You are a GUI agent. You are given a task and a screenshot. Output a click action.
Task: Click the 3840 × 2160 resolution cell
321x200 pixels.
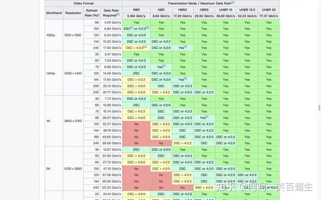pyautogui.click(x=73, y=121)
